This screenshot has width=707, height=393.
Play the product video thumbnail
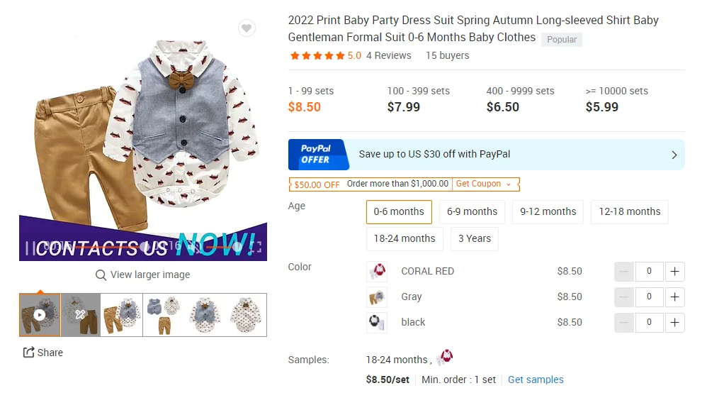pyautogui.click(x=40, y=314)
